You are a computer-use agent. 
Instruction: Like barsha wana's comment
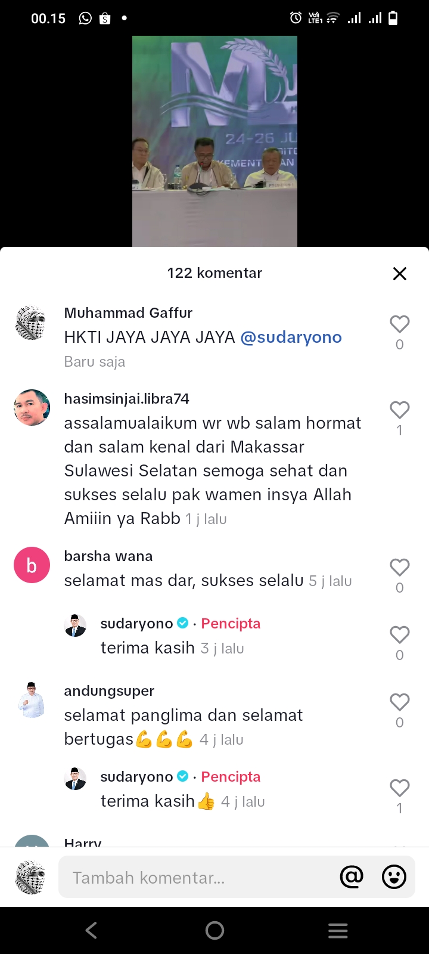(x=400, y=568)
